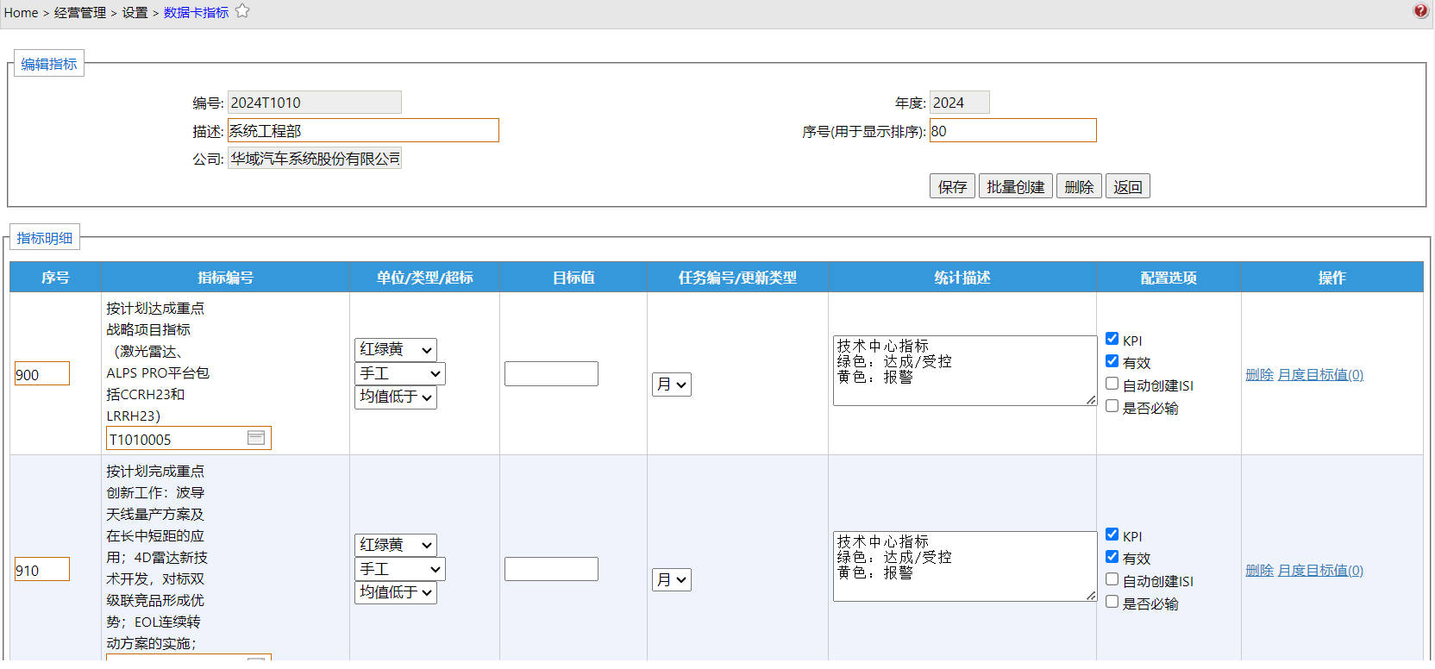Viewport: 1435px width, 669px height.
Task: Open 月度目标值(0) link in row 910
Action: click(x=1320, y=570)
